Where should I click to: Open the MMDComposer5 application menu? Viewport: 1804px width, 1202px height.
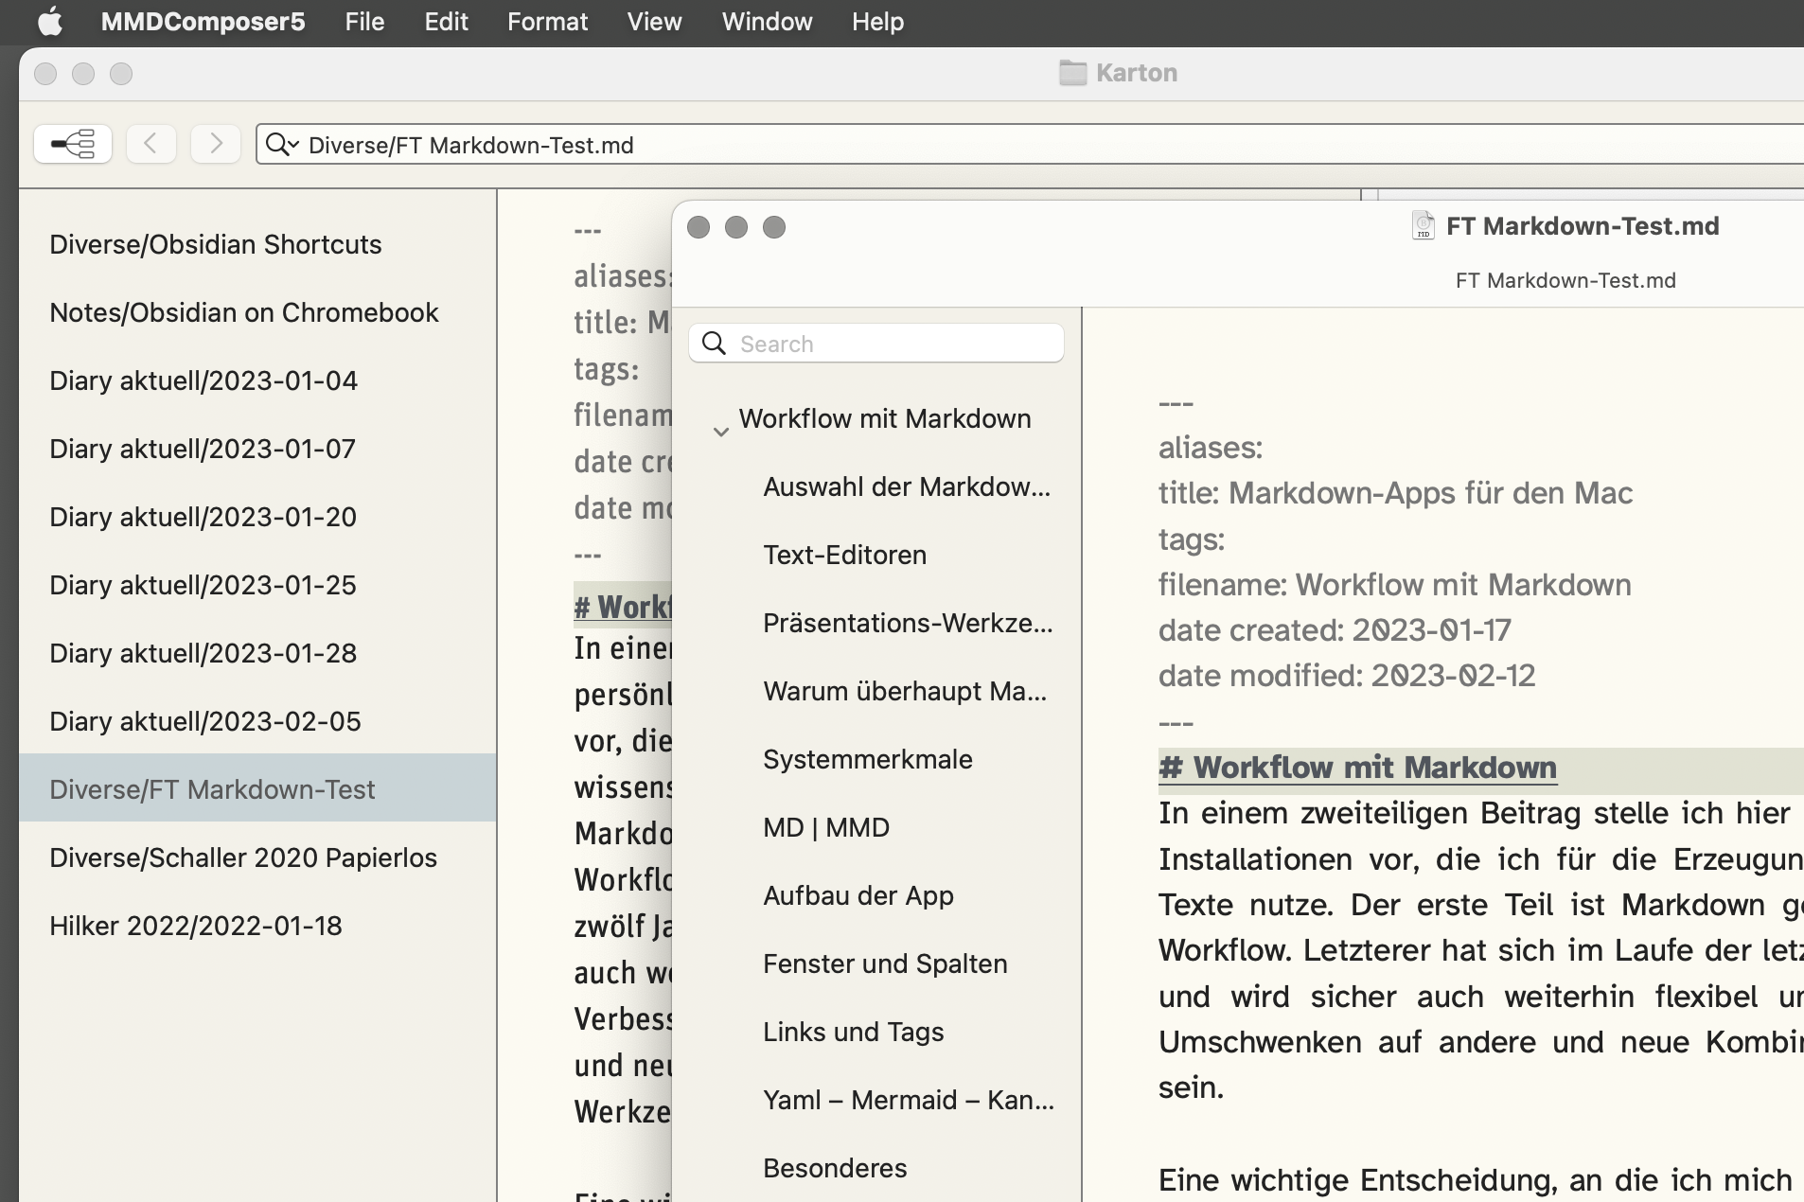click(203, 22)
